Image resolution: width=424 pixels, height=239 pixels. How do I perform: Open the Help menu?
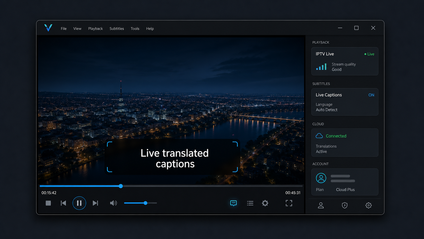150,29
